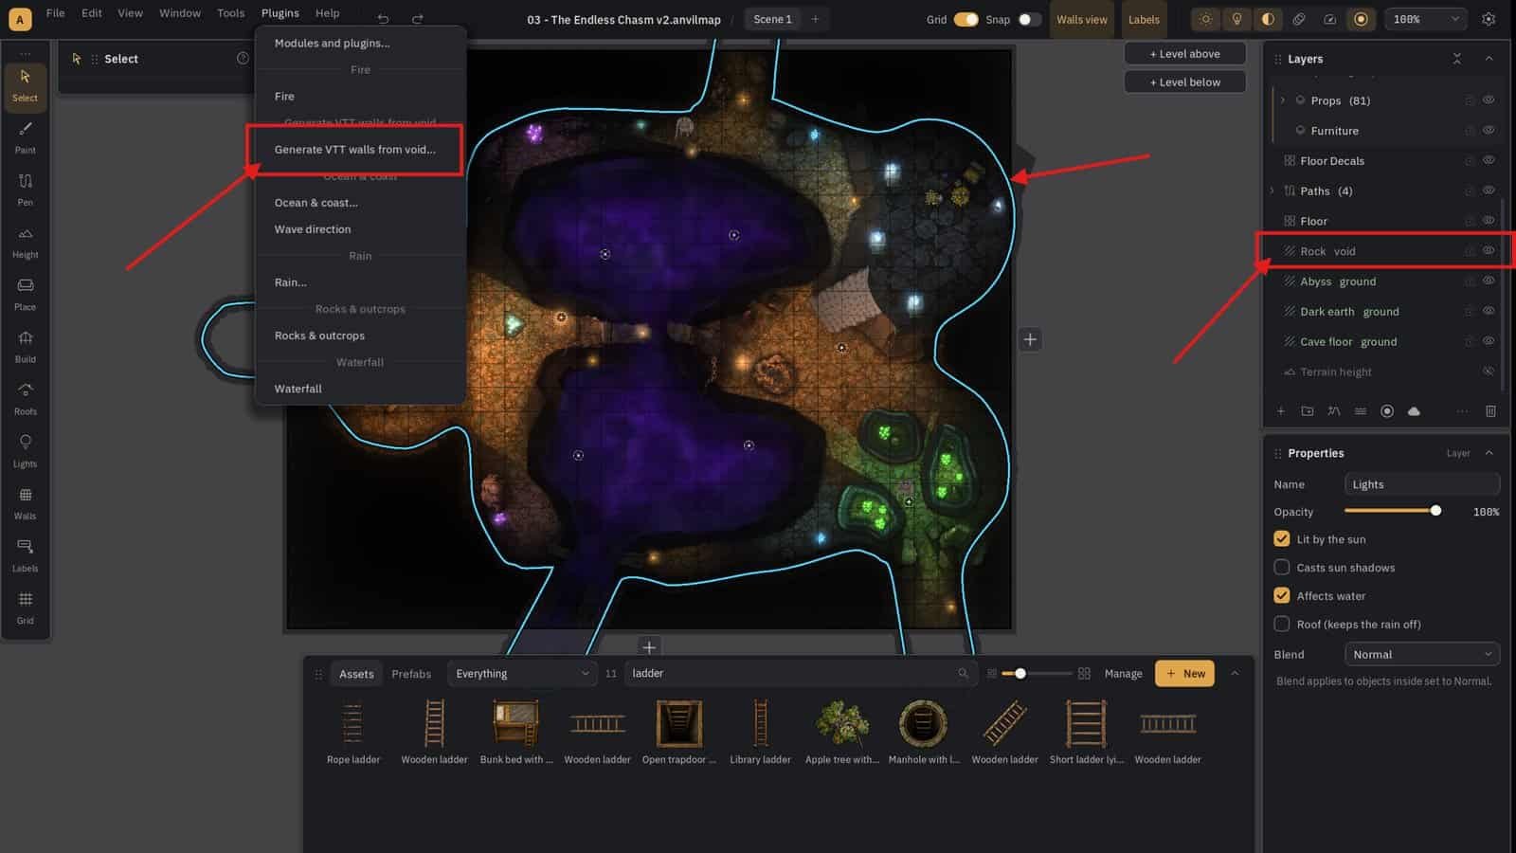Choose the Roofs tool

[26, 398]
